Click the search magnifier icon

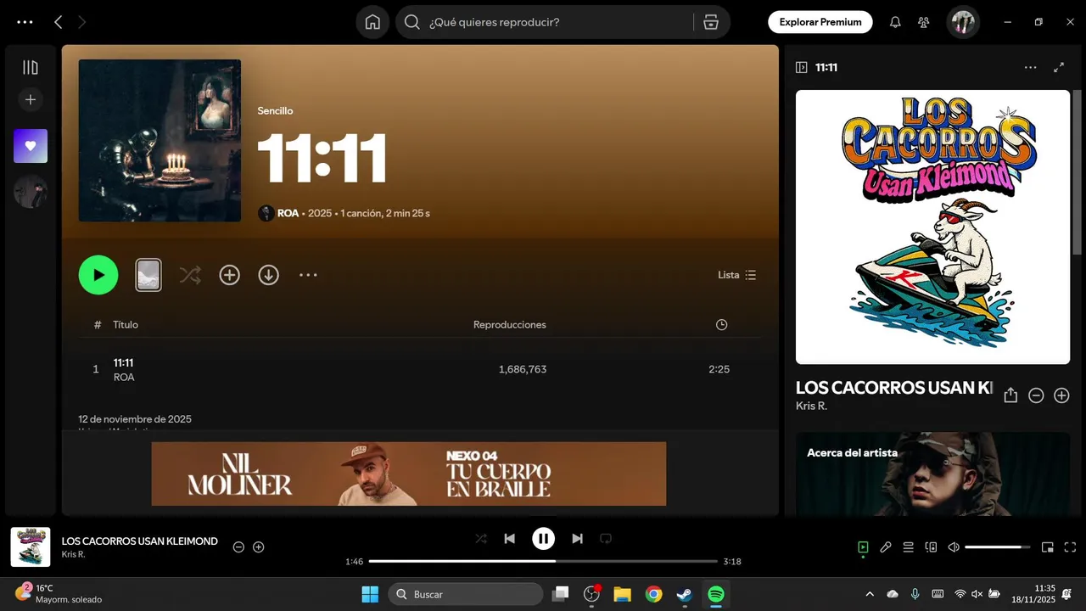(412, 22)
